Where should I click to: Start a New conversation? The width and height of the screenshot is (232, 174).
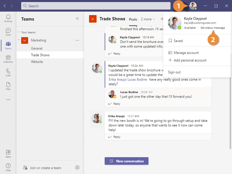tap(126, 161)
